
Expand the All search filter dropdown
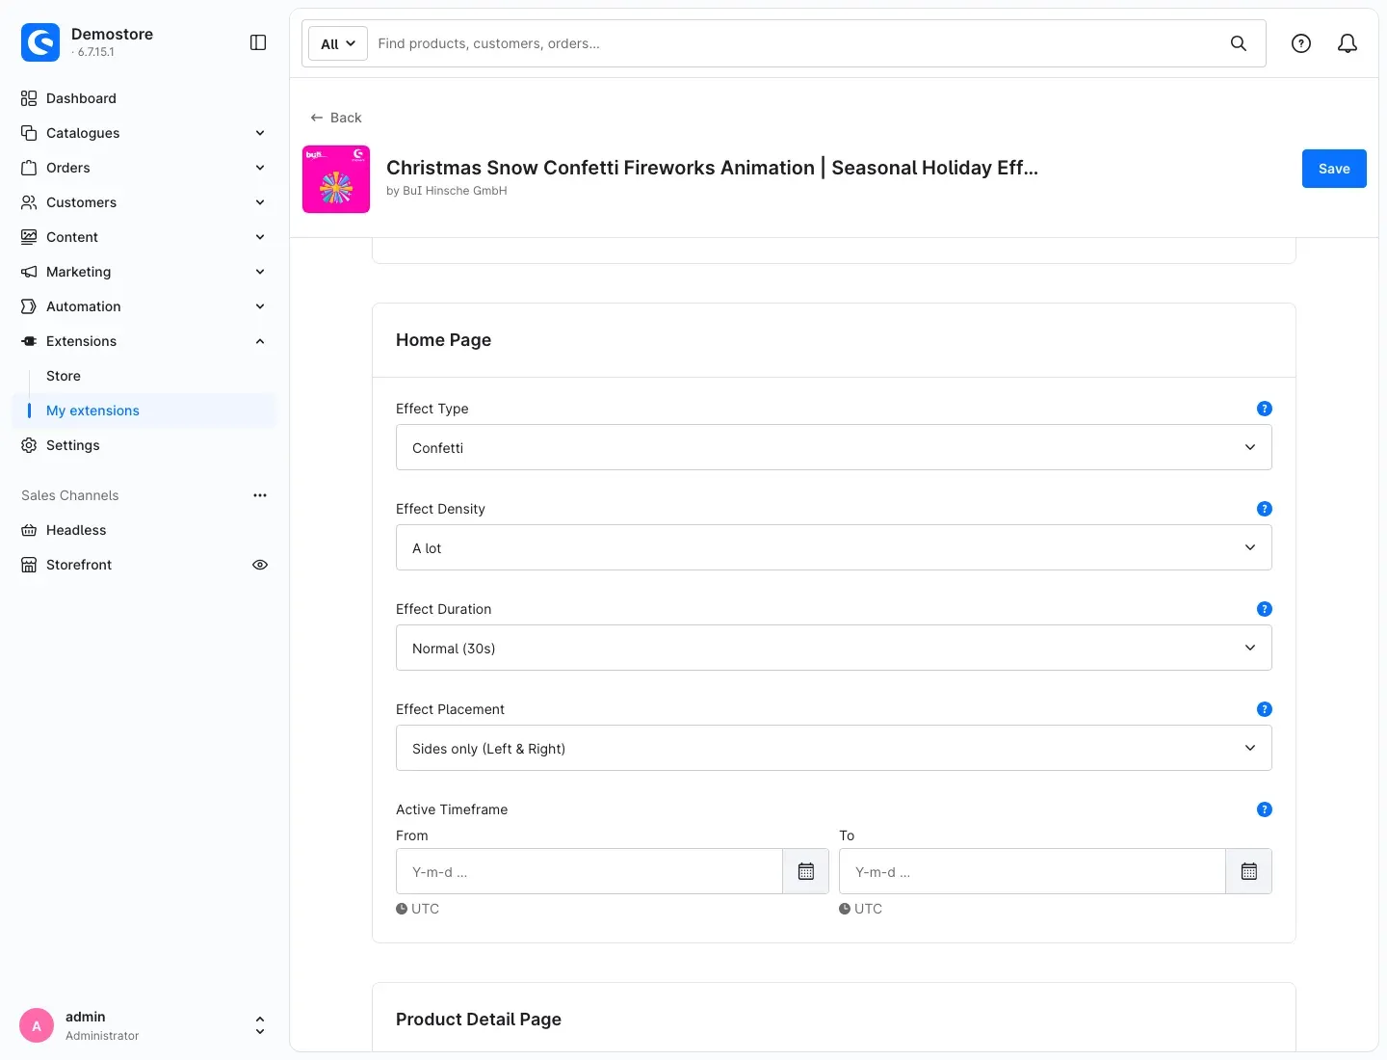tap(338, 43)
